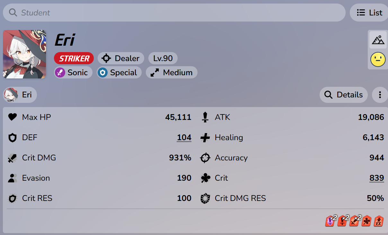This screenshot has height=235, width=388.
Task: Select the Eri student tab chip
Action: click(x=20, y=95)
